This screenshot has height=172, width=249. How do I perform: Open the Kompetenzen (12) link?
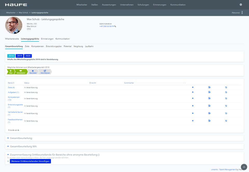click(14, 98)
